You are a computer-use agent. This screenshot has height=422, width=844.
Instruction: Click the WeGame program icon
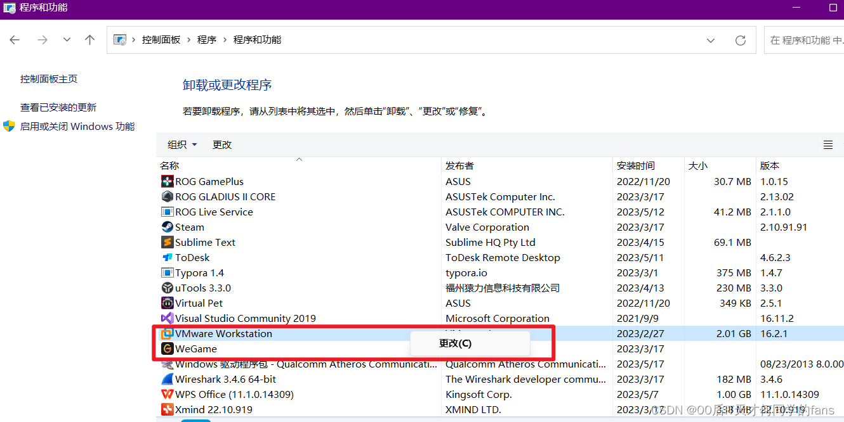[167, 348]
